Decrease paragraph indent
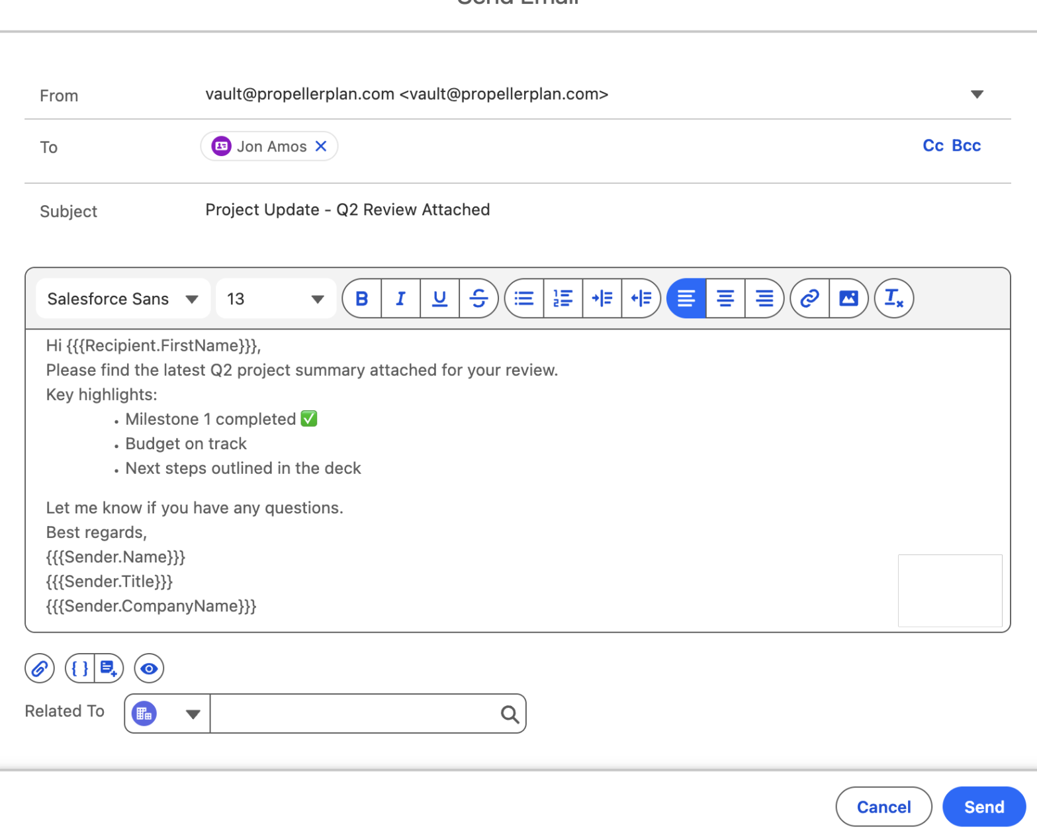 click(x=641, y=298)
